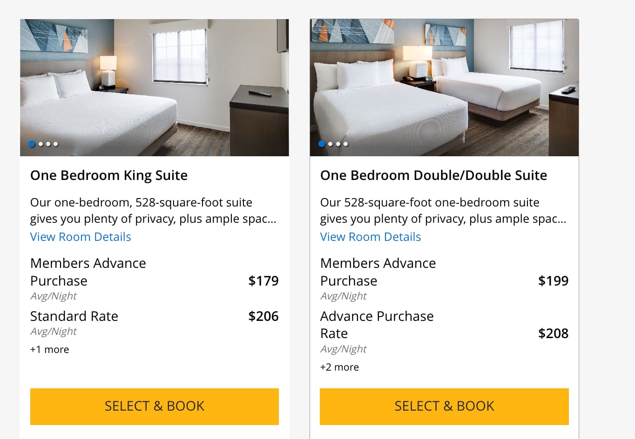Select third carousel dot on Double/Double Suite photo
The width and height of the screenshot is (635, 439).
[338, 144]
